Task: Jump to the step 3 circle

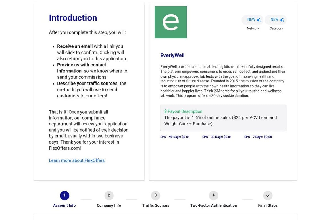Action: tap(156, 195)
